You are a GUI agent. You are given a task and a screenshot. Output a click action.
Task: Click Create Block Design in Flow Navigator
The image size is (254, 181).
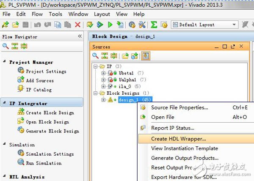point(50,112)
